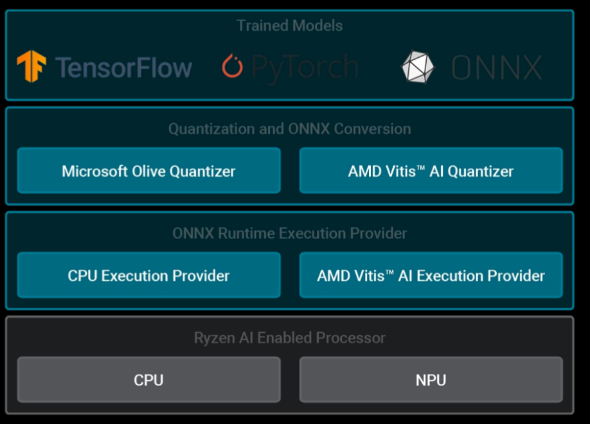
Task: Click the red PyTorch flame icon
Action: tap(232, 66)
